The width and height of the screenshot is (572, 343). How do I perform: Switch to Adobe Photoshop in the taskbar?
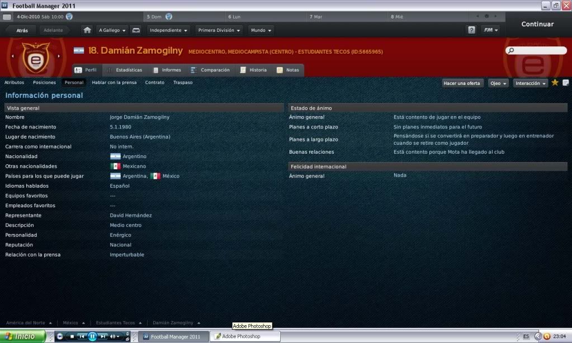click(x=245, y=336)
